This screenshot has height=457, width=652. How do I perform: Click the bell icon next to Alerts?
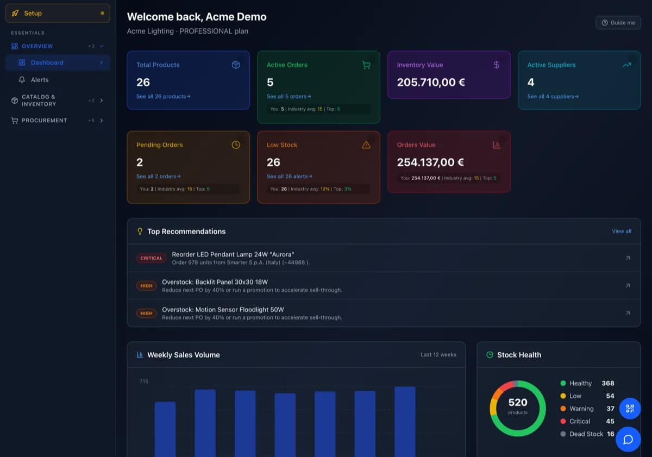(x=22, y=79)
